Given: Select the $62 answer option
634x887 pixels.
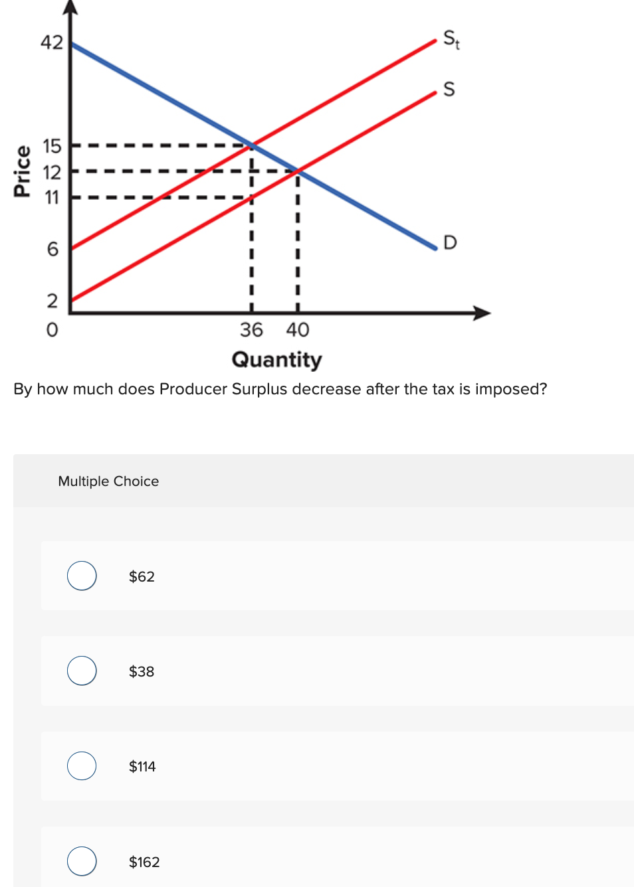Looking at the screenshot, I should coord(81,576).
